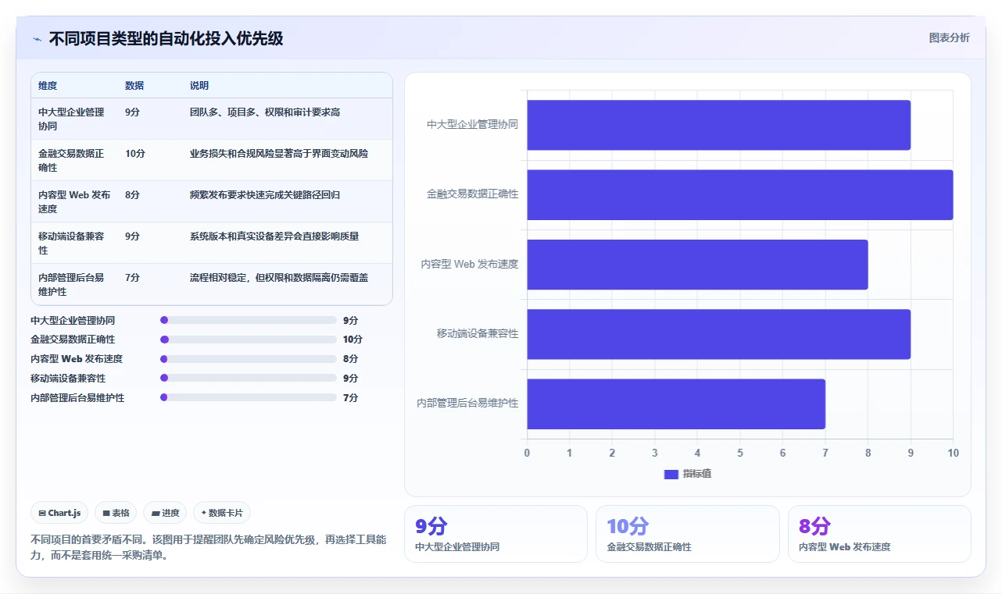Click y-axis label 移动端设备兼容性 in chart
The image size is (1002, 594).
click(x=478, y=334)
